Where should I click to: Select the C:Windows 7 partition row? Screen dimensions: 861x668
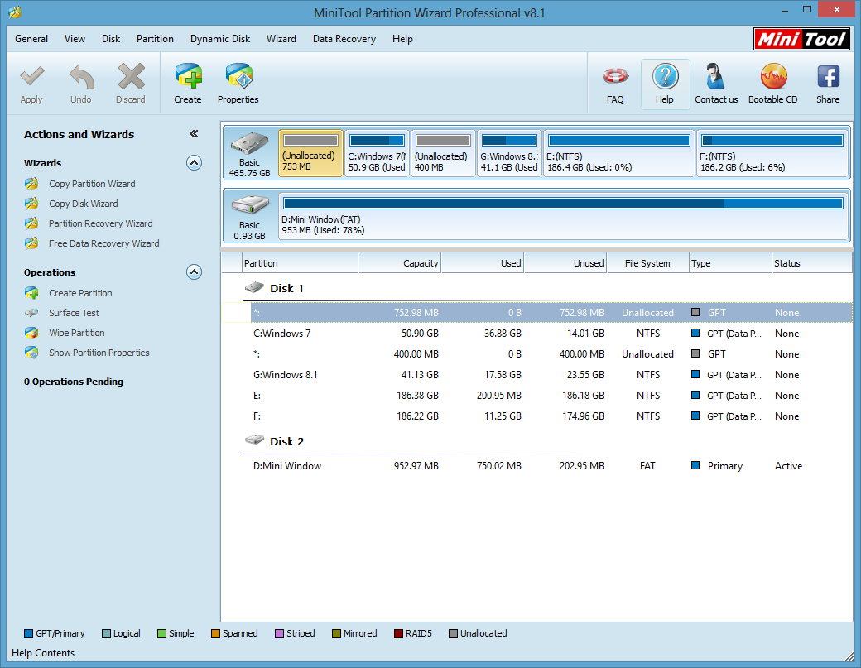(551, 334)
